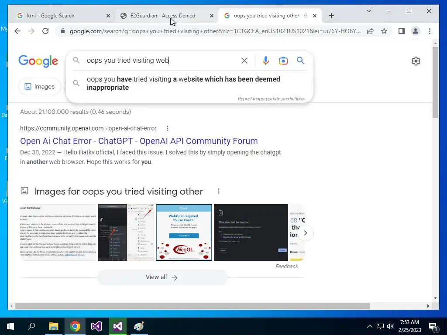View site info via the padlock icon
Image resolution: width=447 pixels, height=335 pixels.
point(63,31)
